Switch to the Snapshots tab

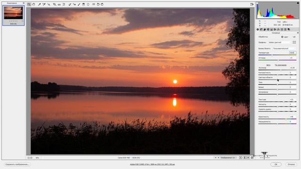coord(289,29)
